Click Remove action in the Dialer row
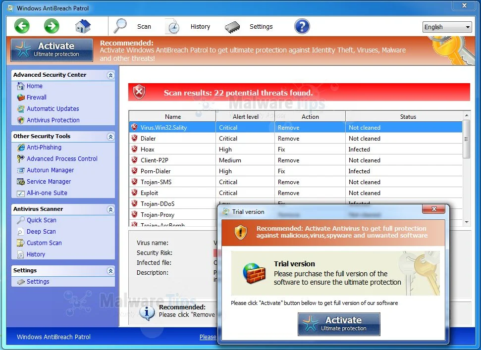481x350 pixels. (288, 139)
